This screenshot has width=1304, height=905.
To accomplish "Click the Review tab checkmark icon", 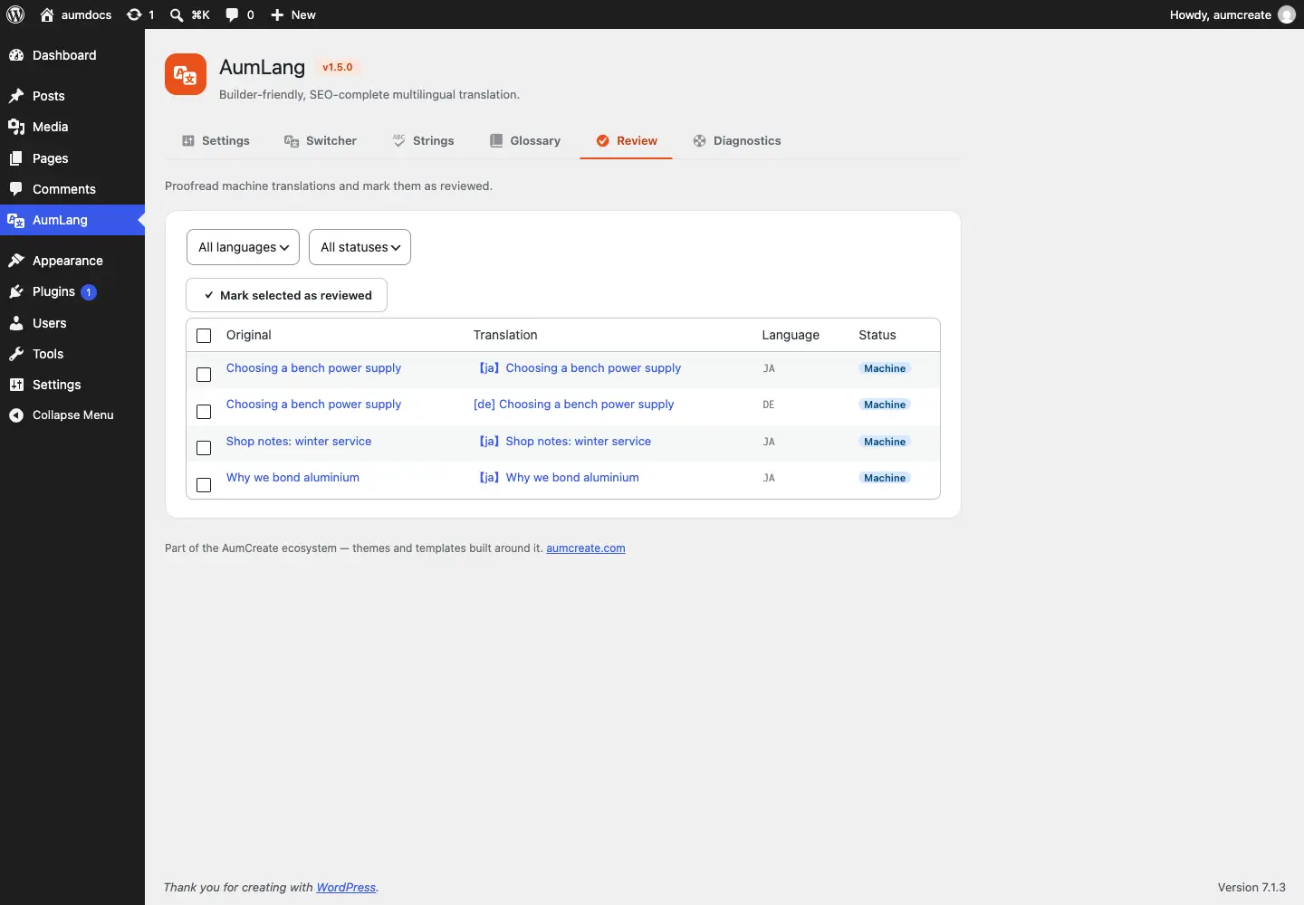I will click(603, 141).
